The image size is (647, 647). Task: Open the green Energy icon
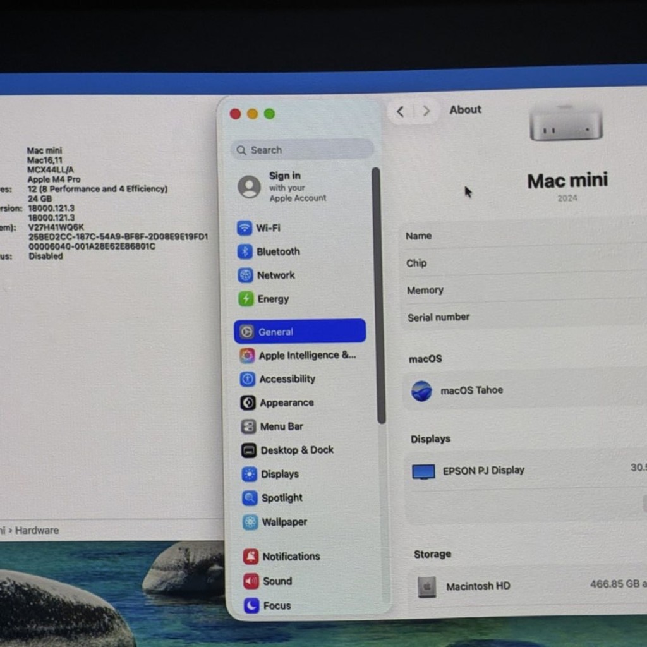point(246,299)
